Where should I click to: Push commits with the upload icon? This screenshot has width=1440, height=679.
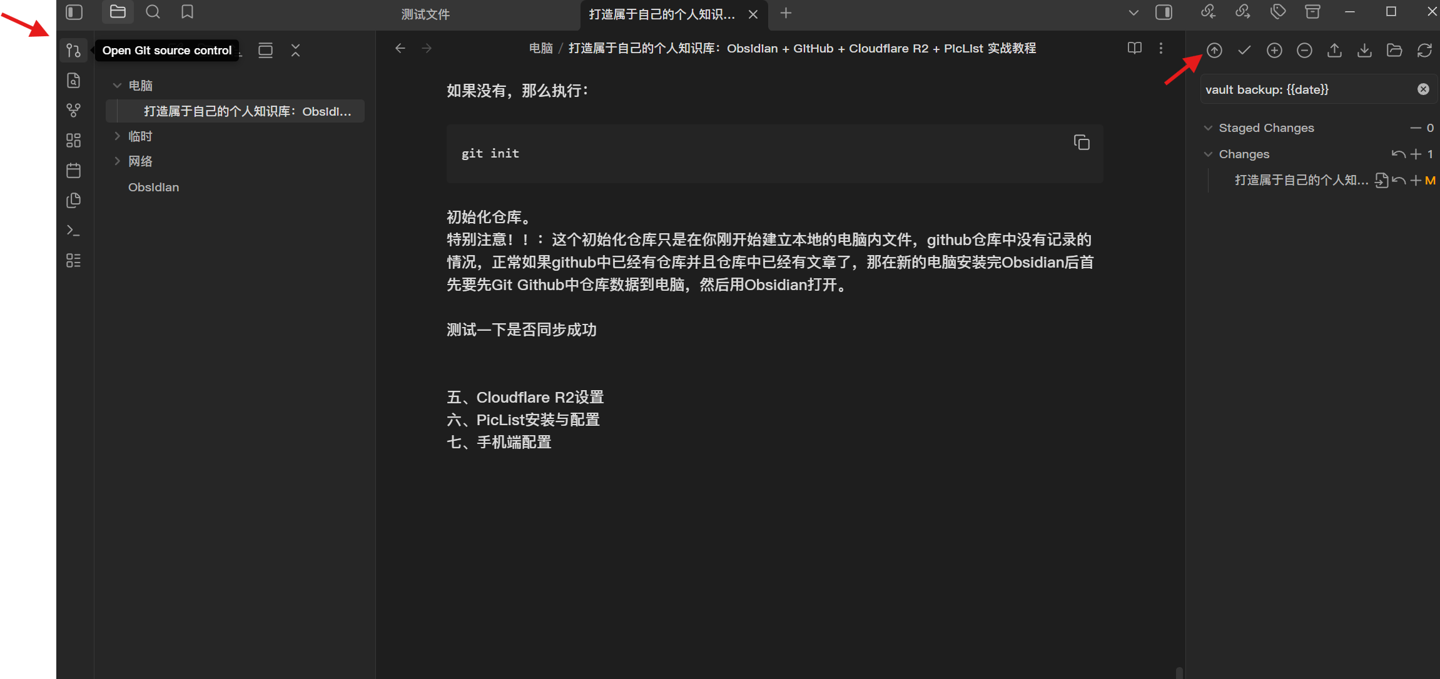pyautogui.click(x=1334, y=51)
